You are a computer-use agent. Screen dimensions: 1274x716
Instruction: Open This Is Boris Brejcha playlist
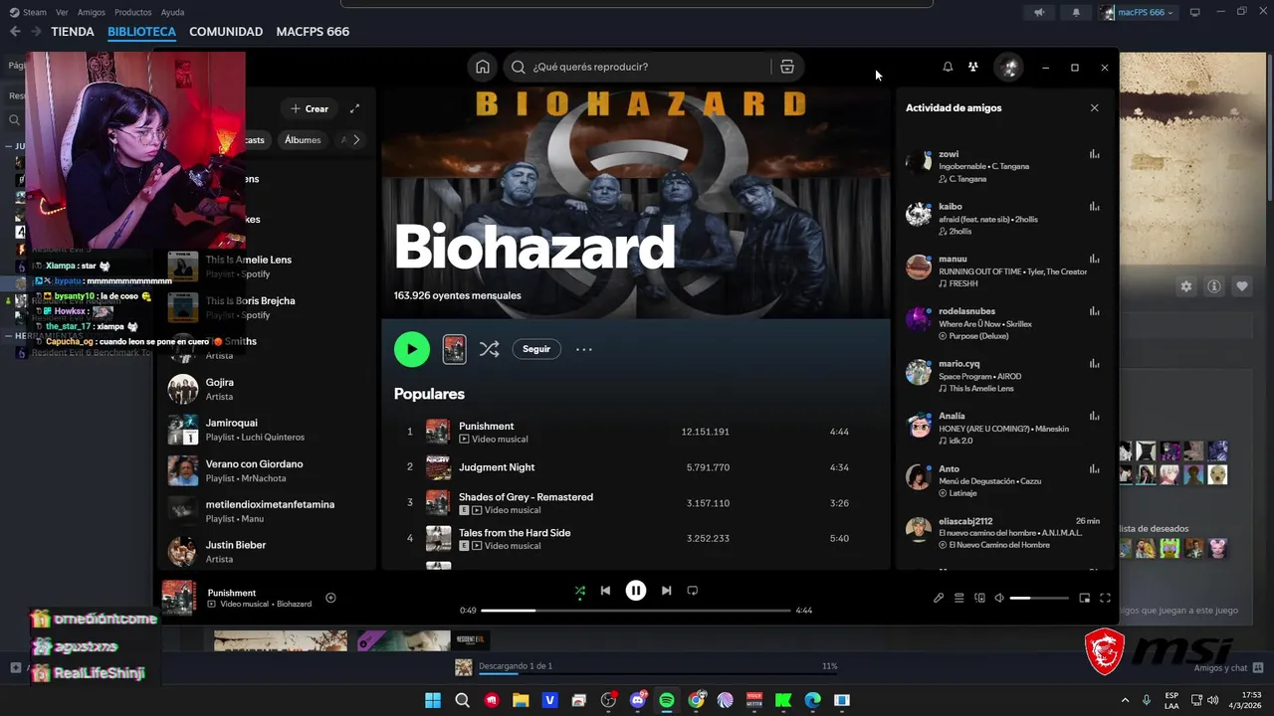[x=269, y=307]
